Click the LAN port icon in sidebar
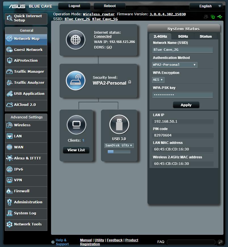 pyautogui.click(x=9, y=136)
